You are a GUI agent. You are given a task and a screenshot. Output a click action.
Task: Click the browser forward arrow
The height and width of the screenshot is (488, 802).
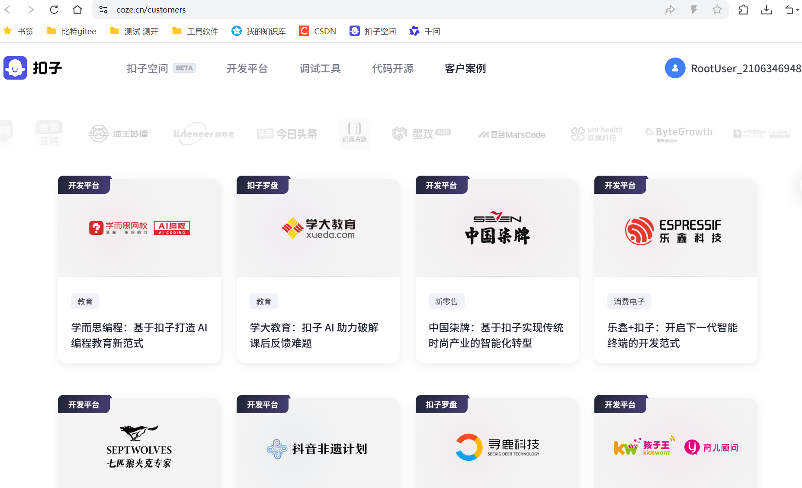[31, 10]
